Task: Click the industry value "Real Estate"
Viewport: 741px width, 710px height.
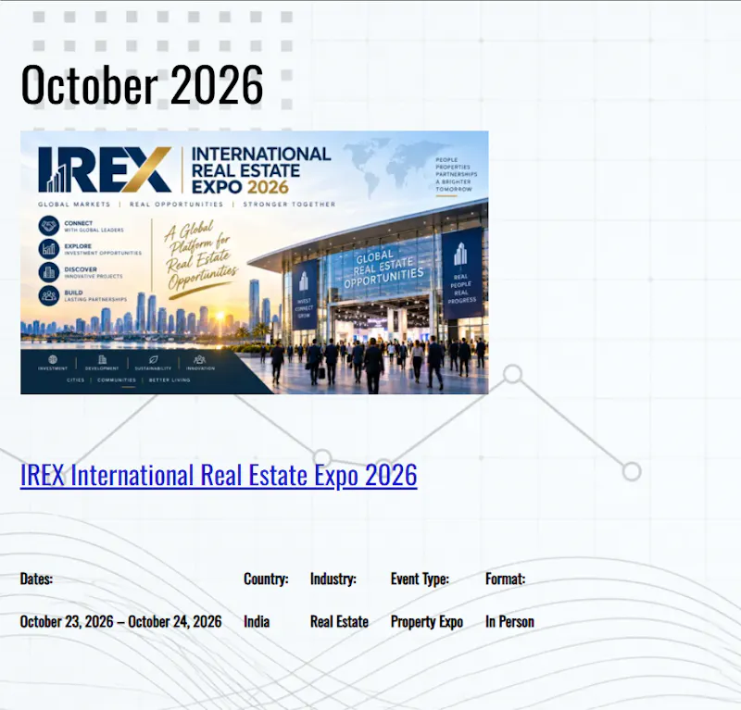Action: 339,621
